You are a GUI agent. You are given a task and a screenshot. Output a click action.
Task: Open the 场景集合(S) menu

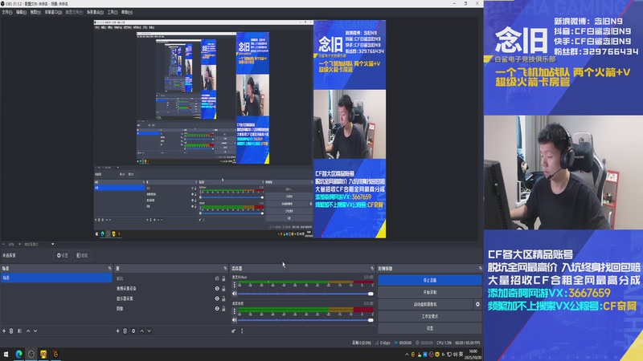(95, 12)
